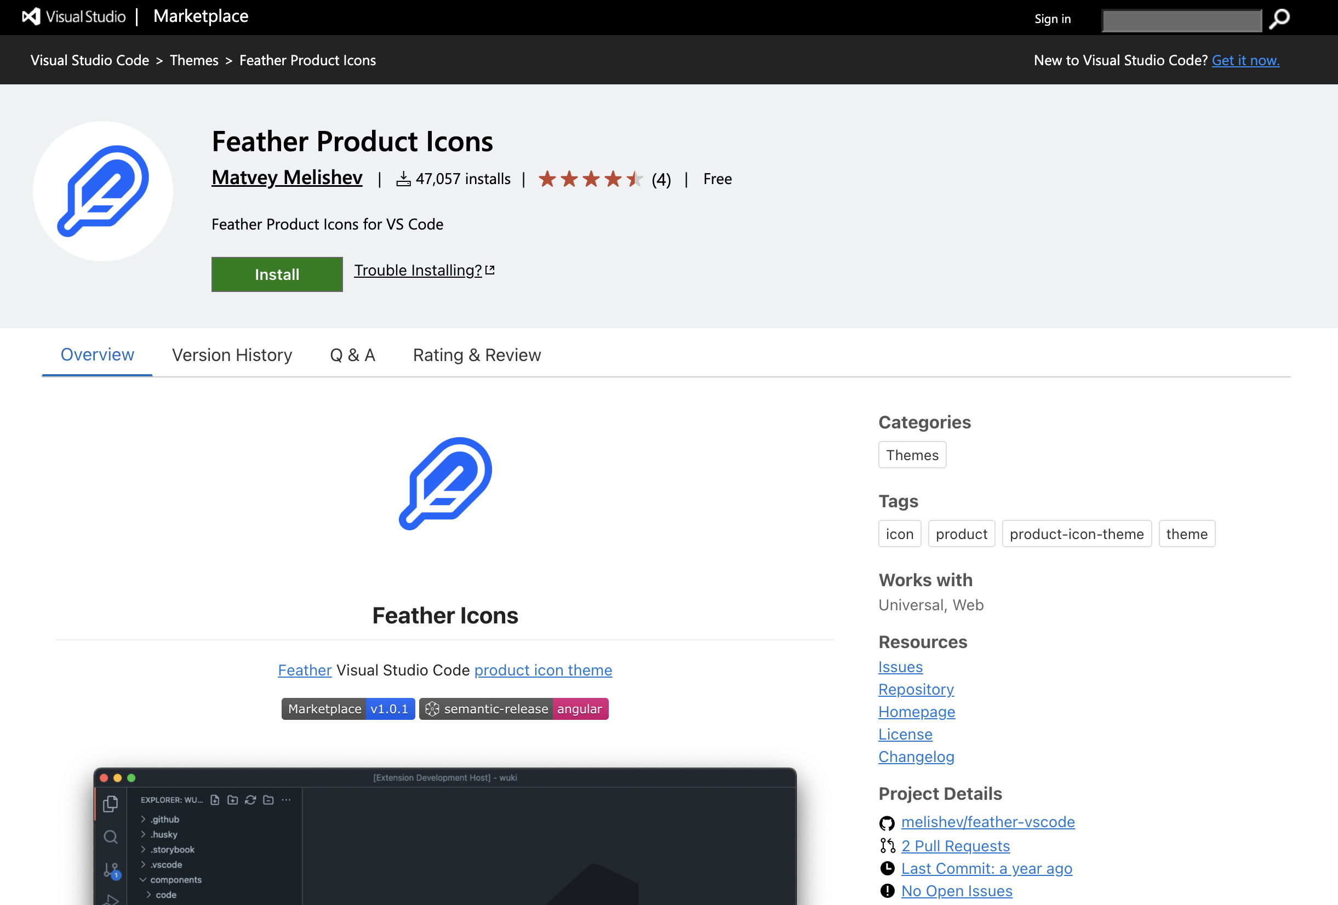Select the Explorer icon in the activity bar
Viewport: 1338px width, 905px height.
point(111,804)
